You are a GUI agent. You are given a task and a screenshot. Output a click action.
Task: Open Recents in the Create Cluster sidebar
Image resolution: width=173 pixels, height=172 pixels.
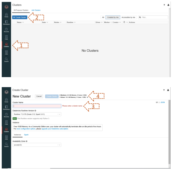pos(6,115)
